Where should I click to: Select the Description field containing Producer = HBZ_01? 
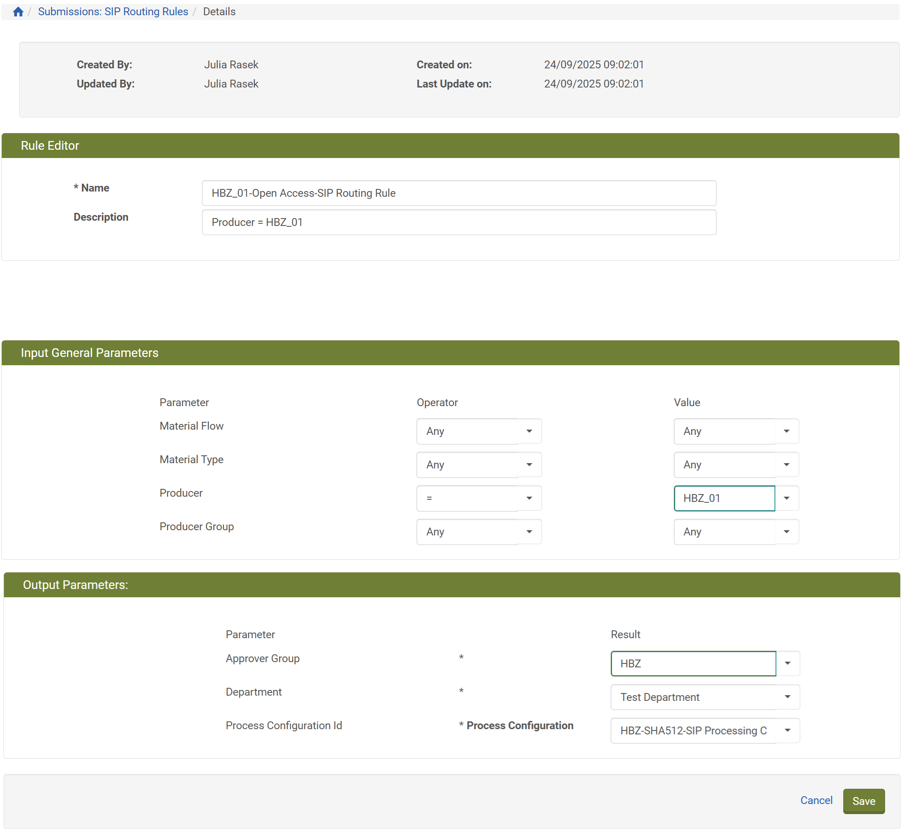459,222
